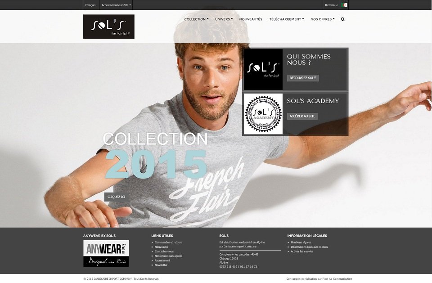Click Activer les cookies link
432x283 pixels.
[x=302, y=252]
